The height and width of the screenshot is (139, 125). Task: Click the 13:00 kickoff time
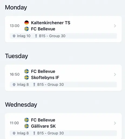click(x=15, y=26)
